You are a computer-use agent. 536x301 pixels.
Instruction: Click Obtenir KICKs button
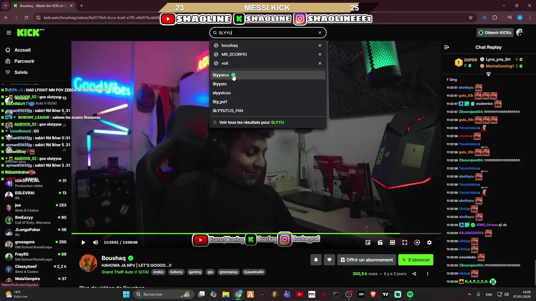(x=495, y=33)
